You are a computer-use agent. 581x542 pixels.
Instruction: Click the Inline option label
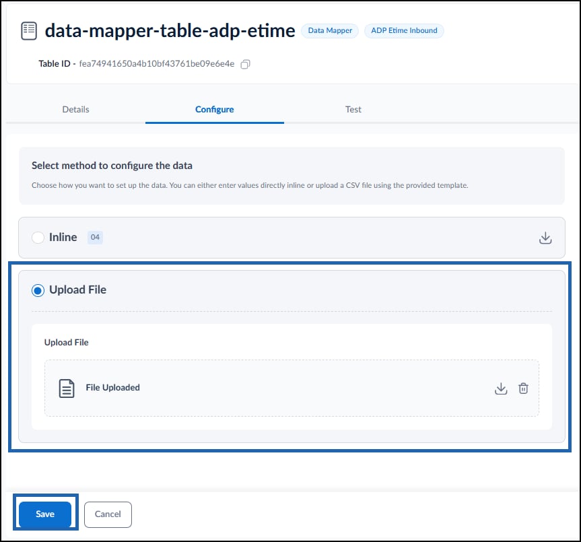63,237
